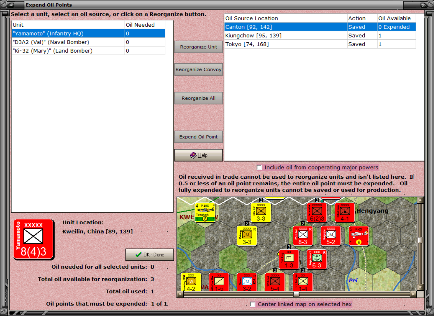
Task: Select the red 1-4 infantry division counter
Action: [x=303, y=282]
